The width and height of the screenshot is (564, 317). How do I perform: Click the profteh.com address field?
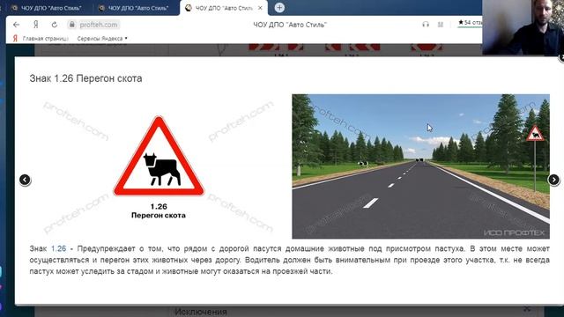[99, 25]
